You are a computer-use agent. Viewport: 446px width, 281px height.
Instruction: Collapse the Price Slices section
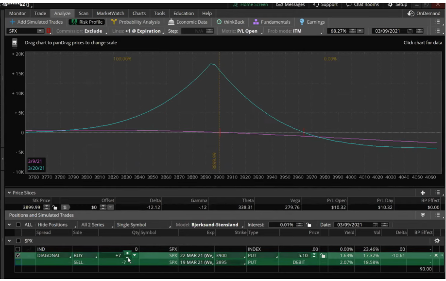(x=9, y=193)
